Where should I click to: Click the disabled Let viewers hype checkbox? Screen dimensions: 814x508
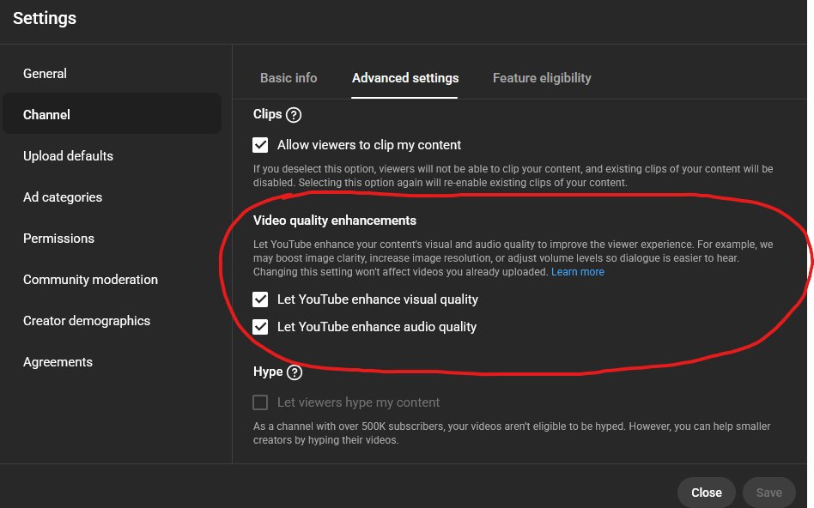(x=260, y=402)
